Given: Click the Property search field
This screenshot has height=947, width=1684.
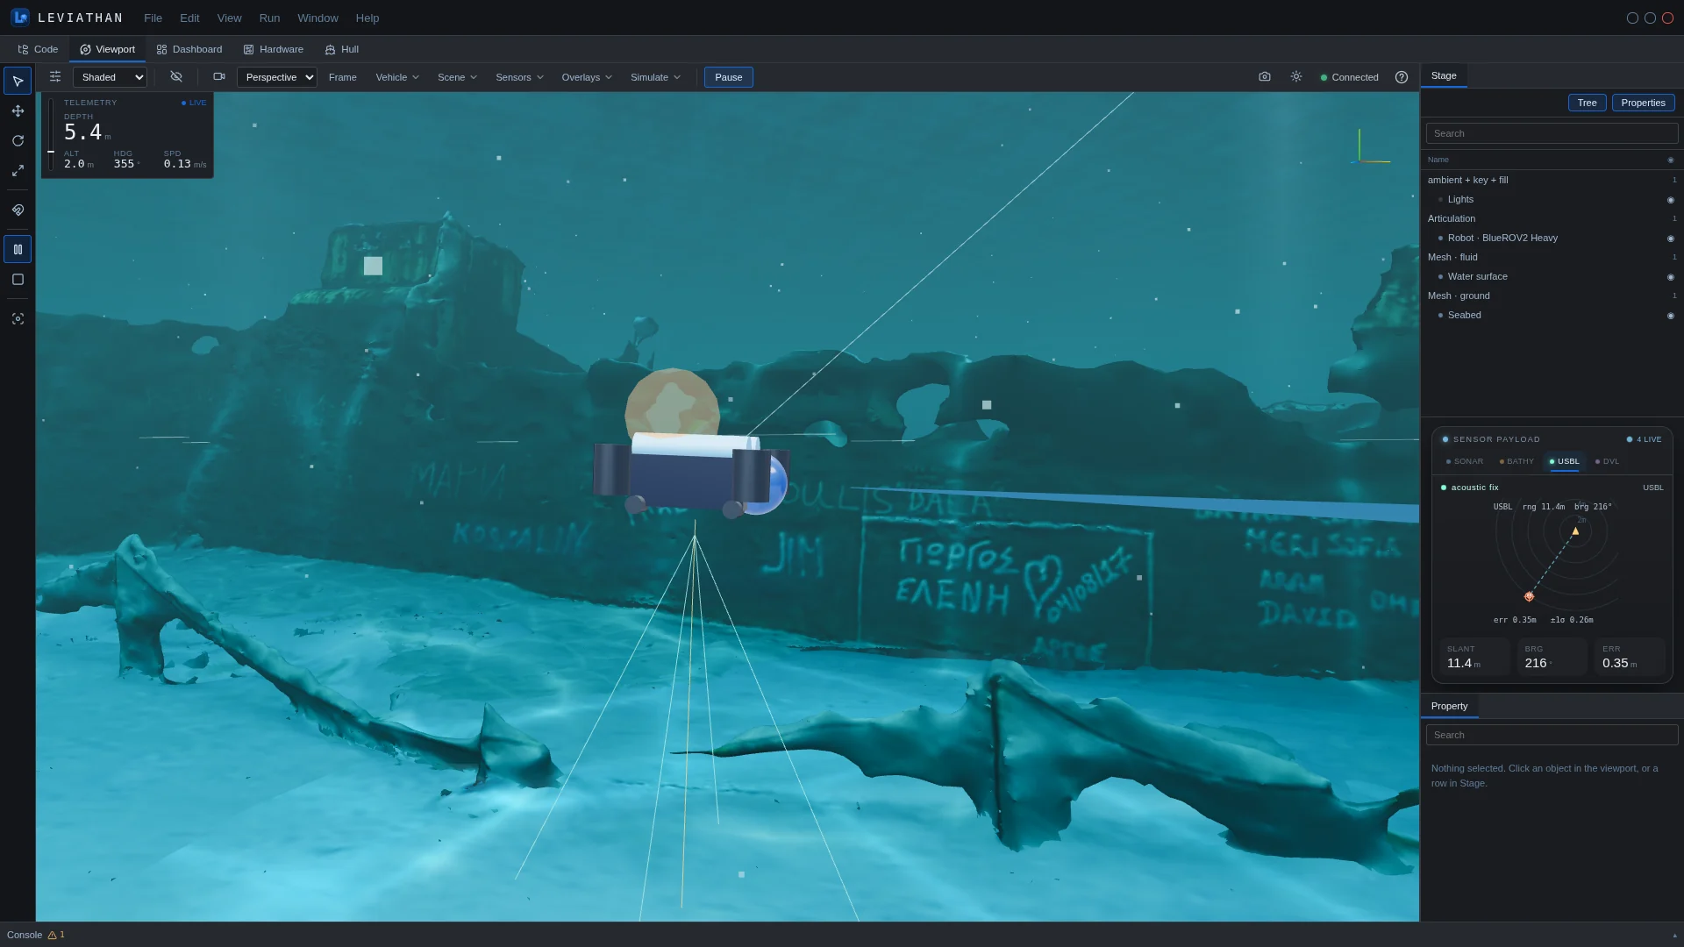Looking at the screenshot, I should pyautogui.click(x=1552, y=735).
